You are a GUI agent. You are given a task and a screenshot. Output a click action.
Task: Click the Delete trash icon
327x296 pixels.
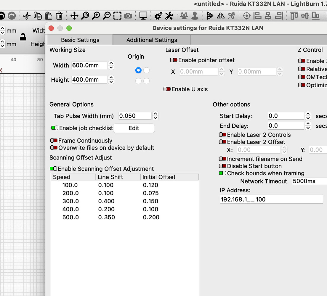click(59, 15)
